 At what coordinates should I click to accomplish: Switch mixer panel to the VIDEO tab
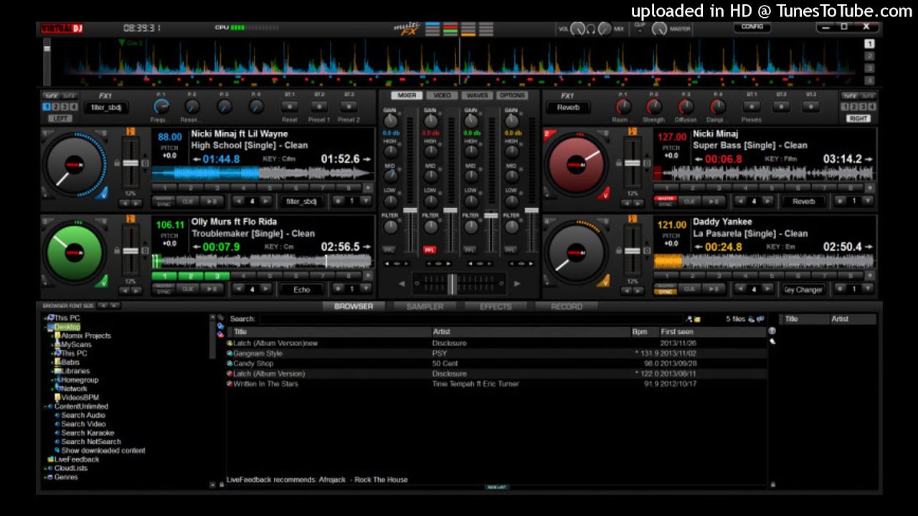(443, 95)
